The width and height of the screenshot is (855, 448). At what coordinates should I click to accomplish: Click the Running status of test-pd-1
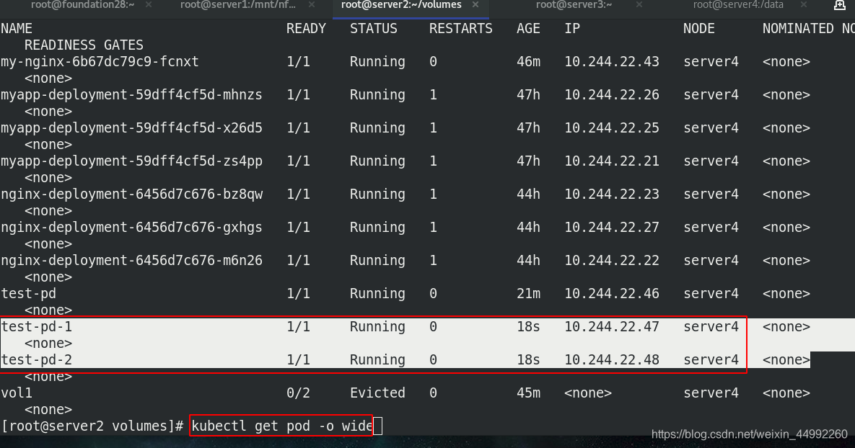coord(377,327)
